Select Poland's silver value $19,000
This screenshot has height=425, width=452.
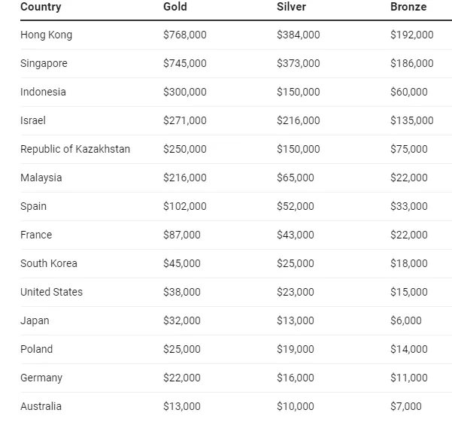tap(295, 349)
